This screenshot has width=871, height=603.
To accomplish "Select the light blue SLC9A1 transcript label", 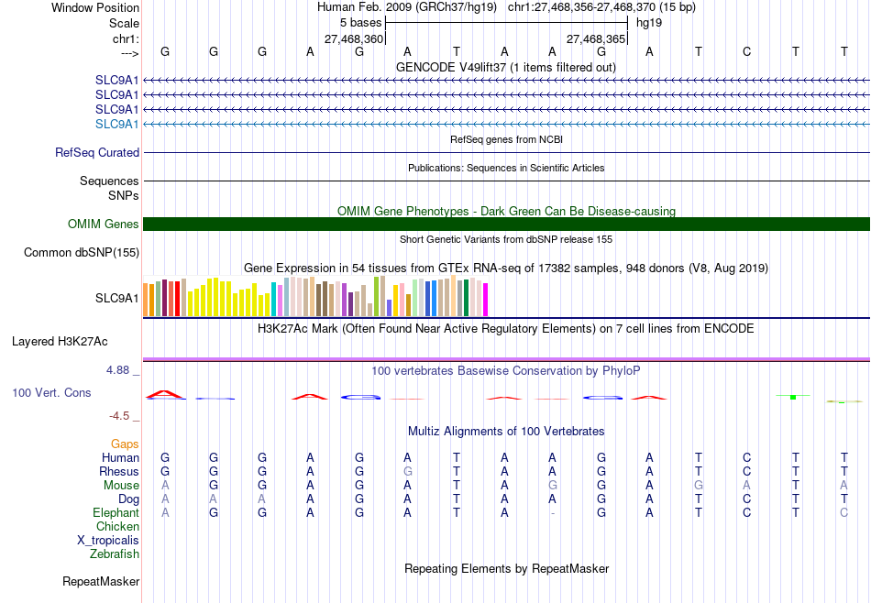I will tap(116, 124).
